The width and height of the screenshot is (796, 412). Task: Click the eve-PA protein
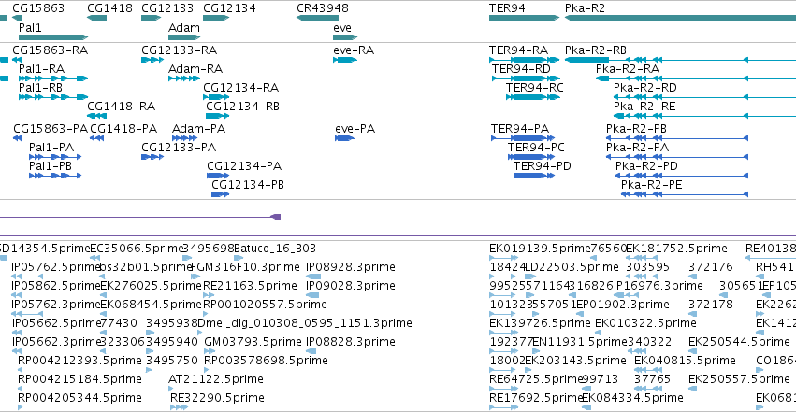click(x=355, y=129)
